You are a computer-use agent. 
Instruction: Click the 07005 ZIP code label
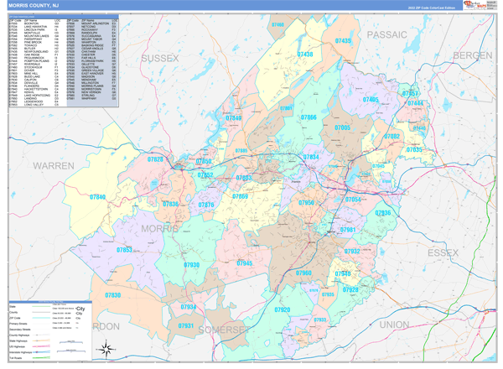tap(342, 128)
